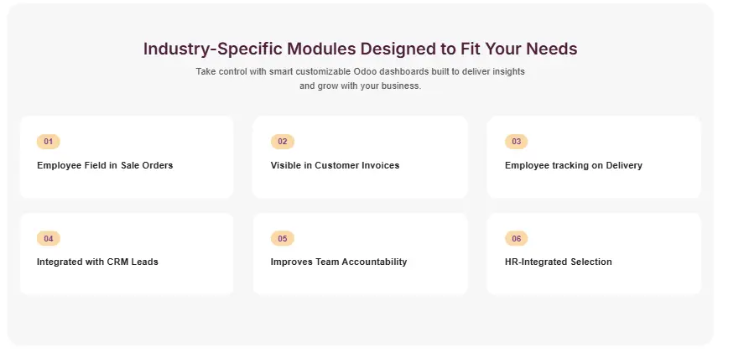Click the orange 01 number badge

48,142
